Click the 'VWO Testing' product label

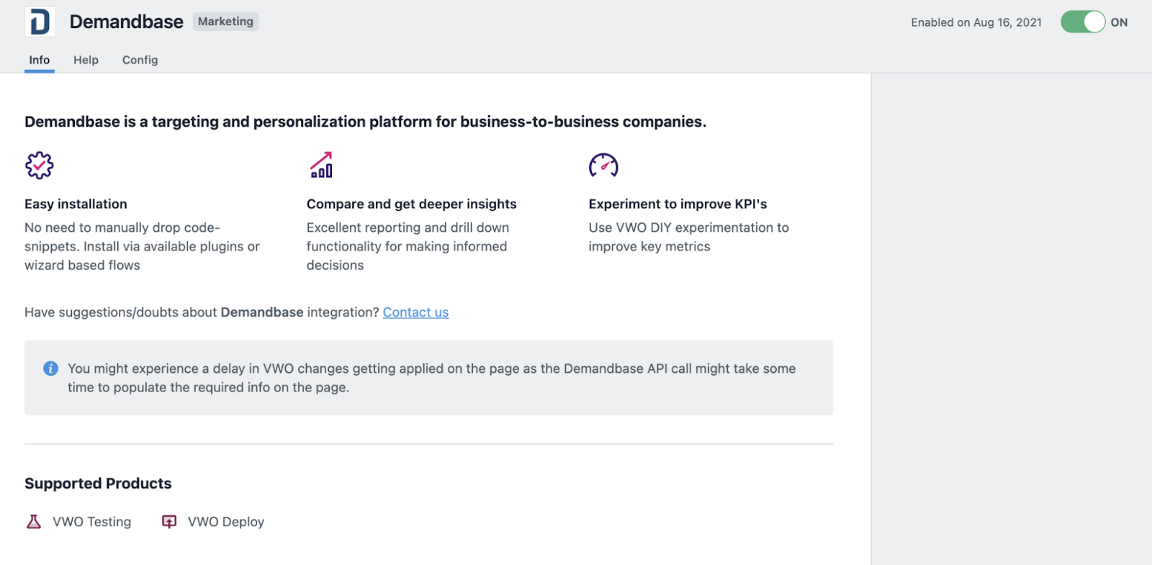click(92, 522)
